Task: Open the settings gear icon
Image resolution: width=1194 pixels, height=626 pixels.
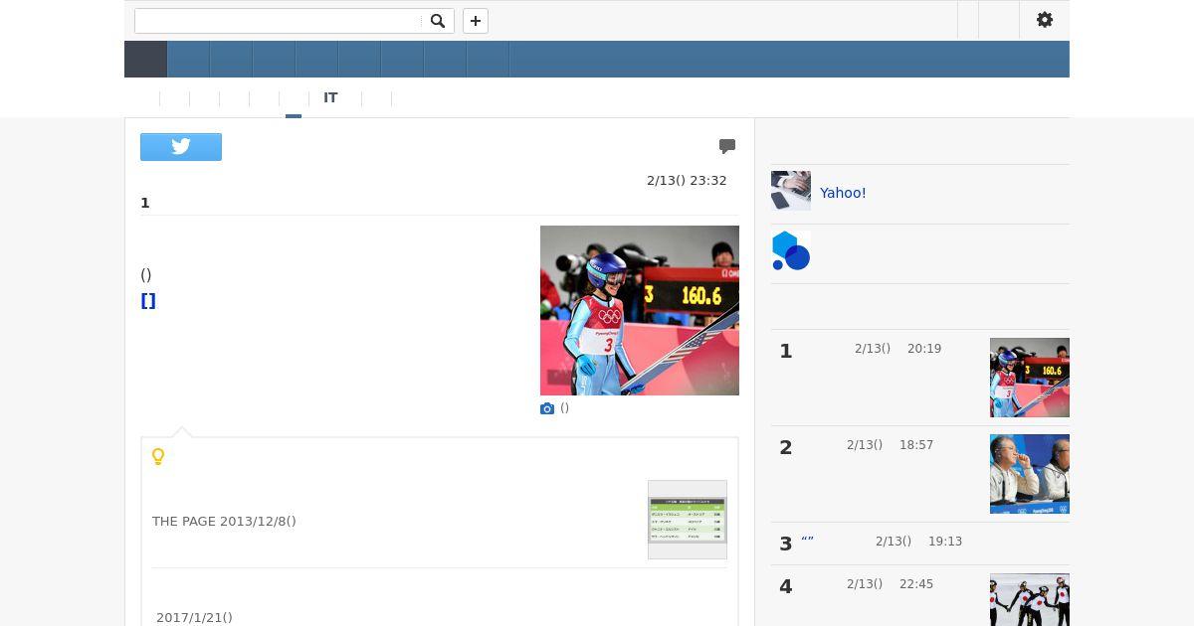Action: tap(1045, 20)
